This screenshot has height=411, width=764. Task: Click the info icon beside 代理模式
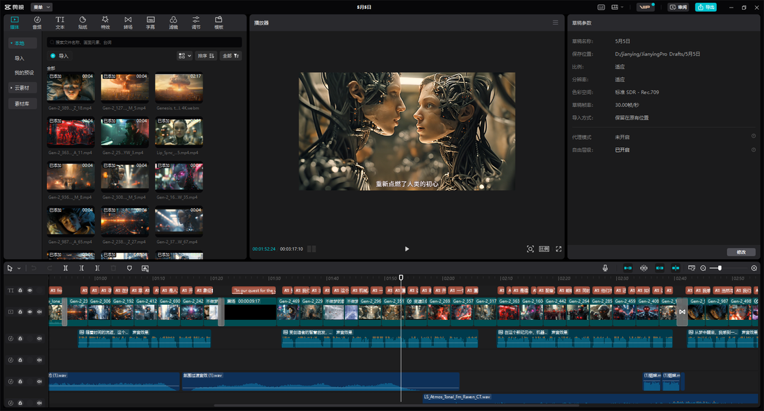(753, 136)
